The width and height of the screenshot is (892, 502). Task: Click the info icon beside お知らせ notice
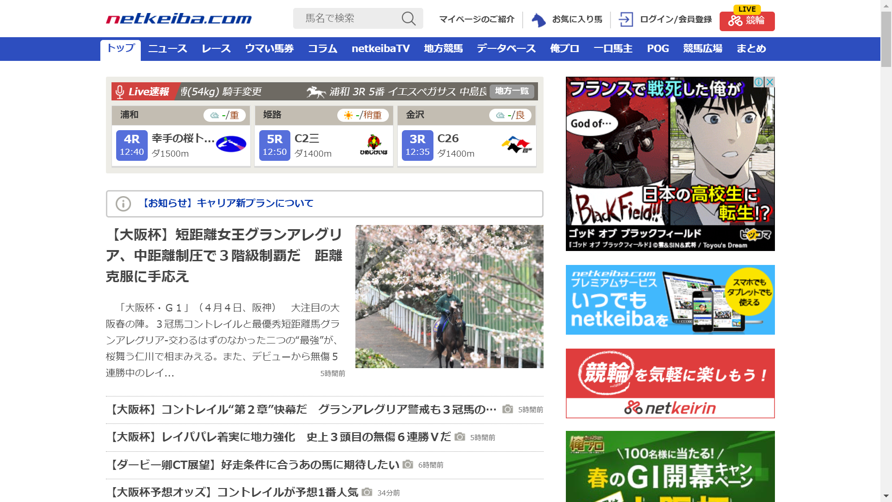123,204
